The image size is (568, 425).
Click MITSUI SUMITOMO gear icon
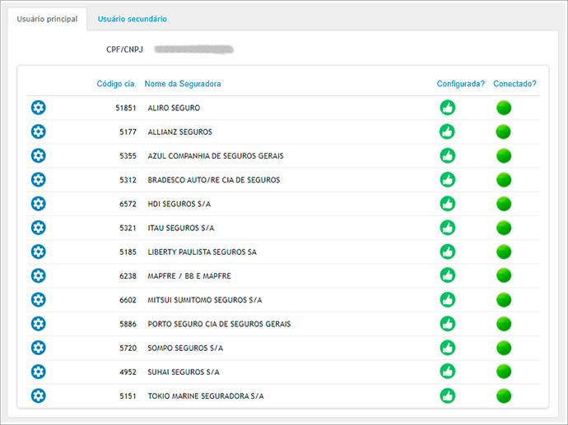[39, 299]
